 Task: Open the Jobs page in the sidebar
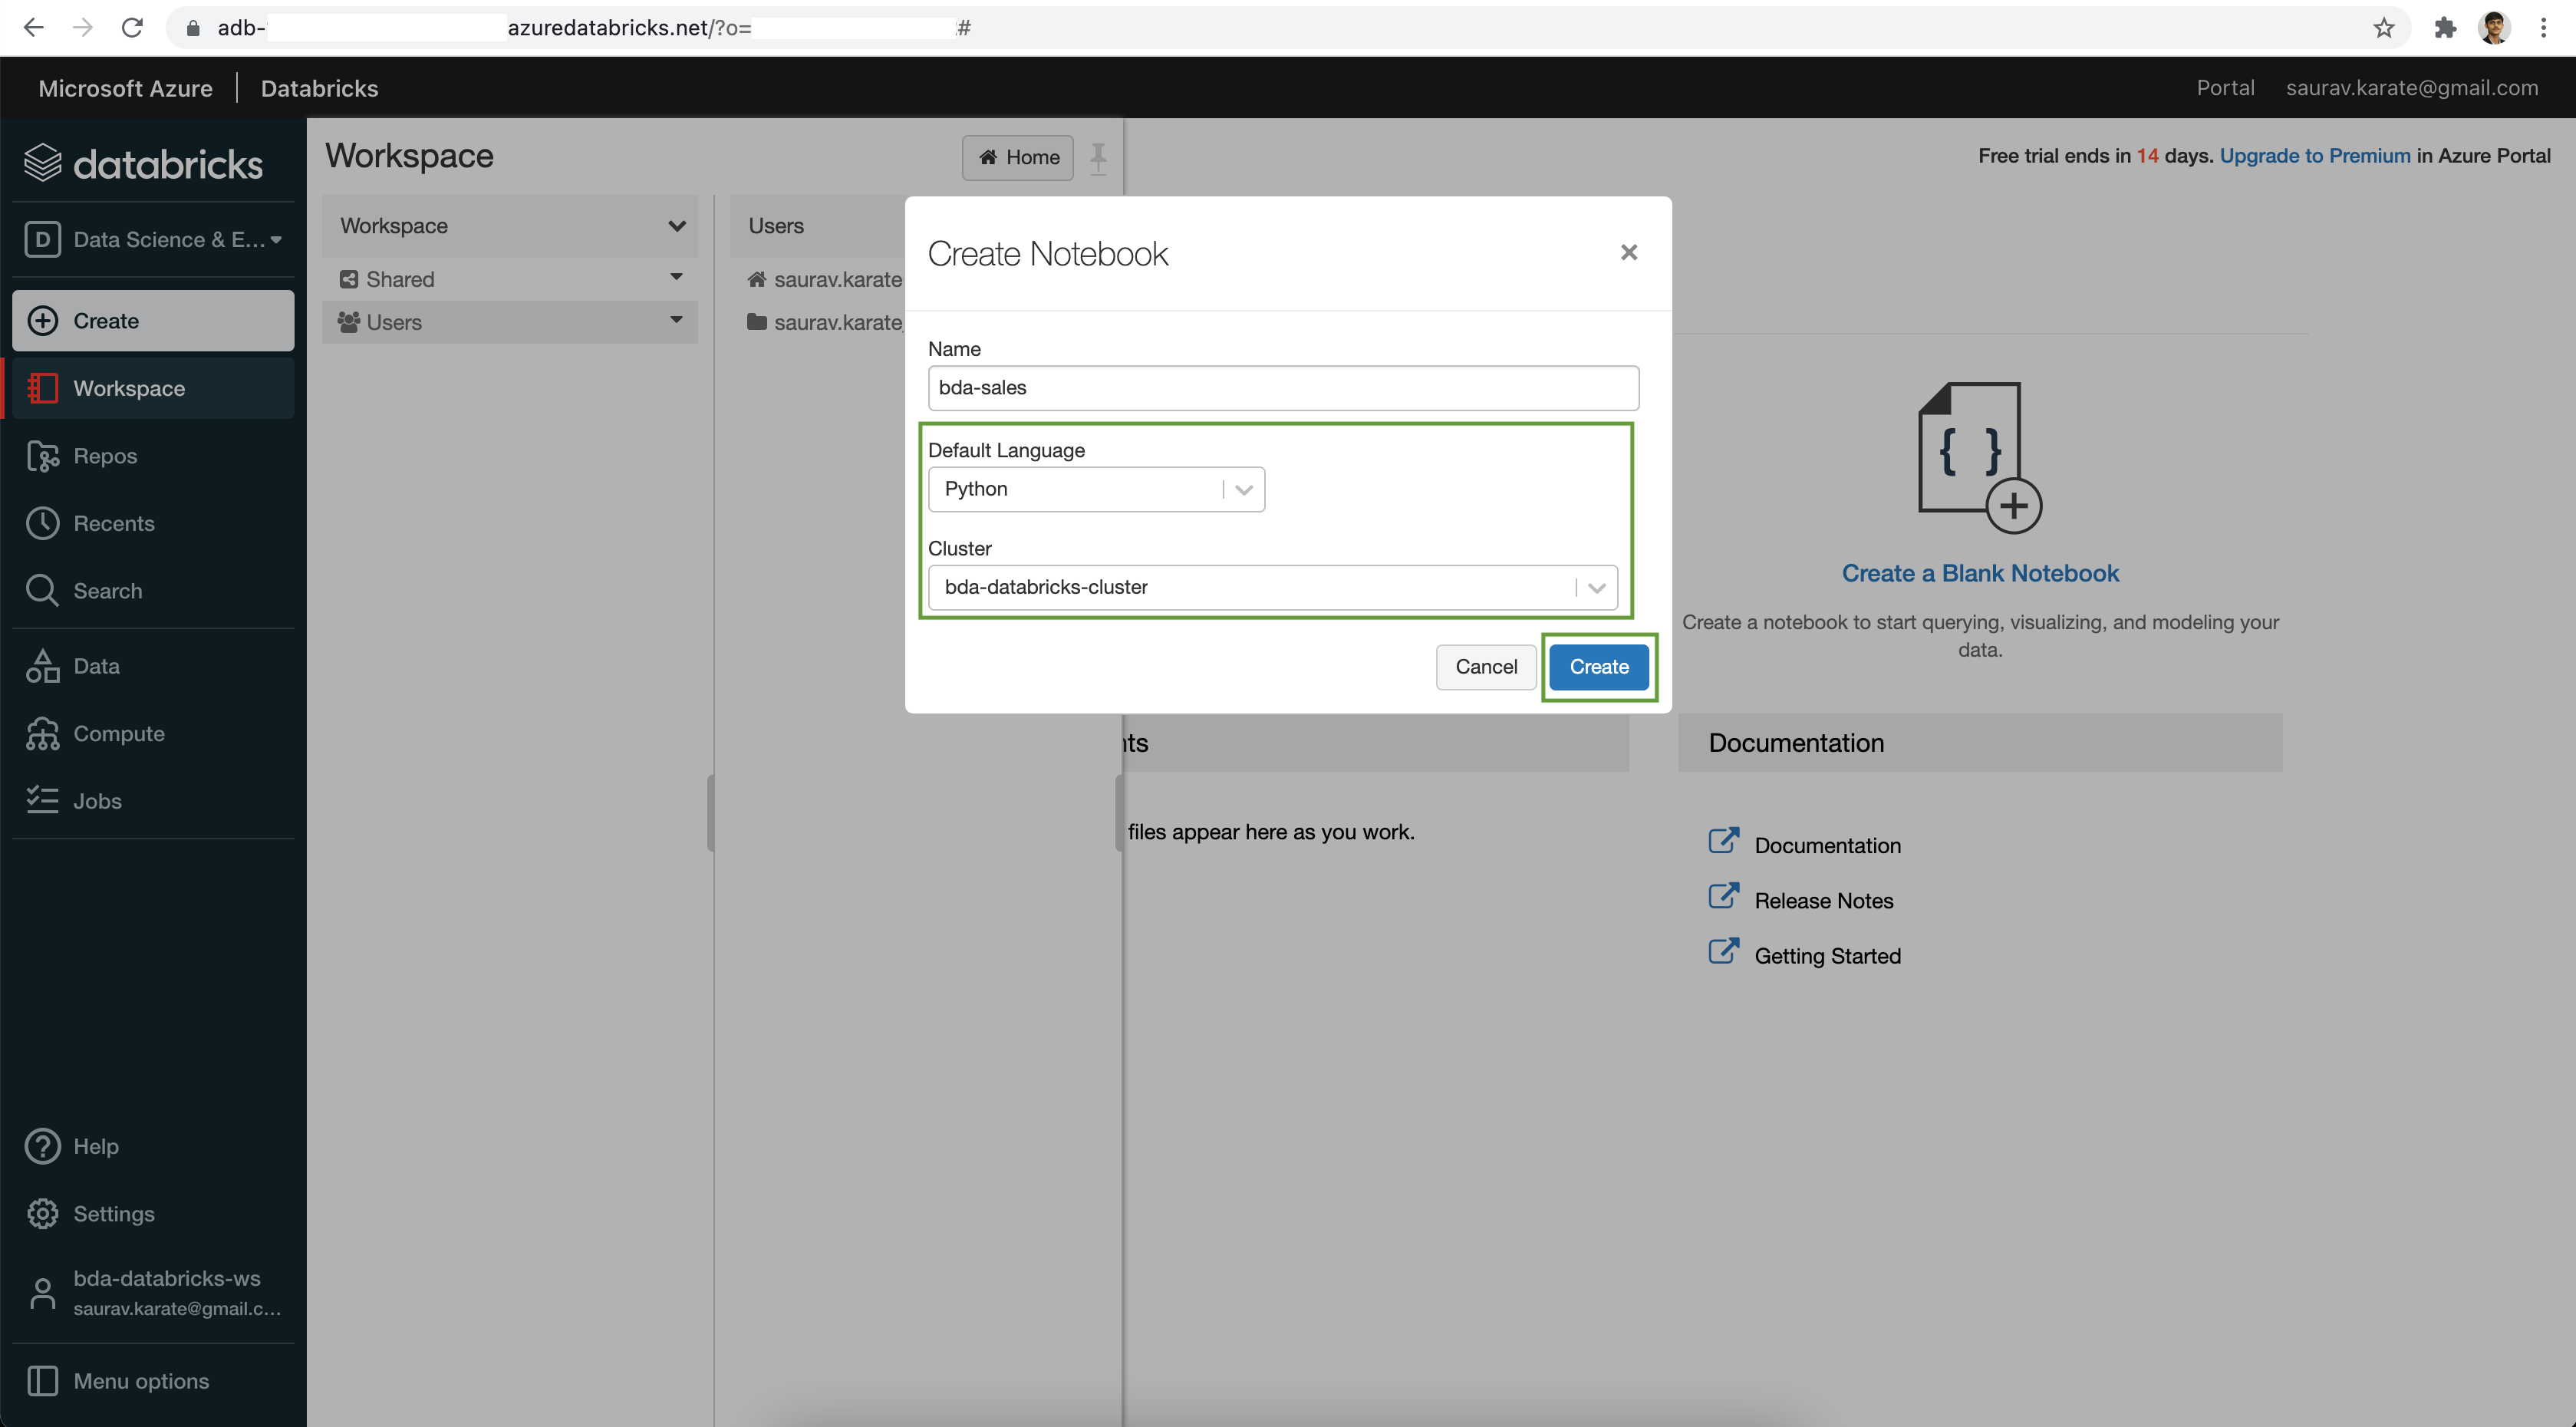click(x=153, y=800)
